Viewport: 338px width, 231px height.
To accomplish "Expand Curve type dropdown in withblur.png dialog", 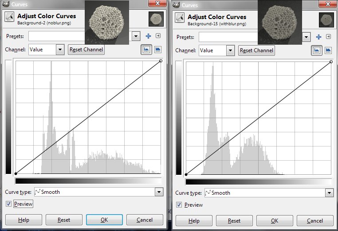I will point(329,193).
